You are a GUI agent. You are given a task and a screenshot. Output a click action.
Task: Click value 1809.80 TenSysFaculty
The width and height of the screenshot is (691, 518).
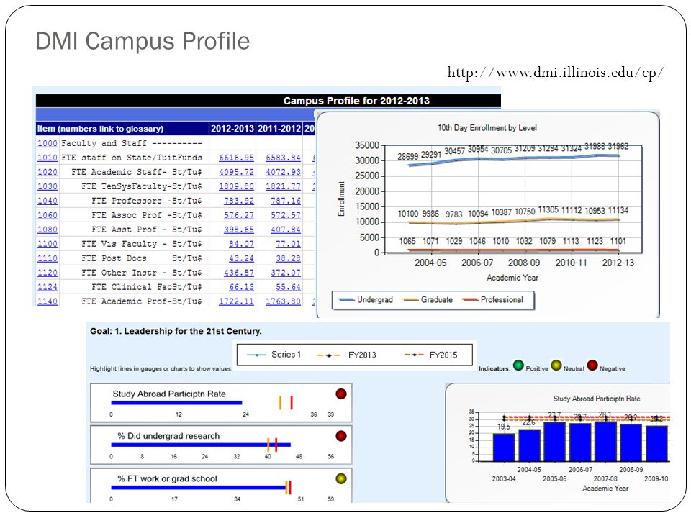(237, 187)
